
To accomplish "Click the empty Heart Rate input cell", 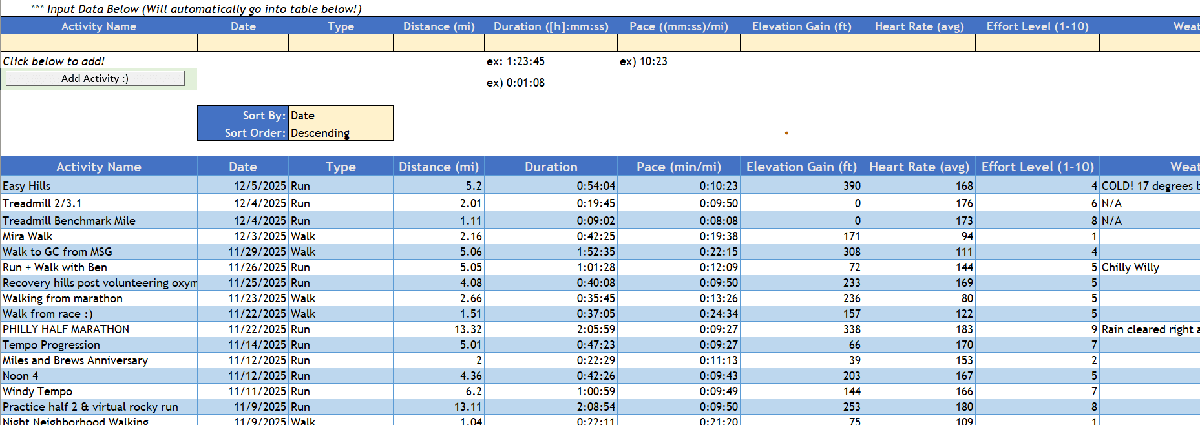I will click(919, 43).
